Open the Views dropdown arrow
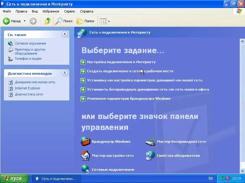 [109, 21]
